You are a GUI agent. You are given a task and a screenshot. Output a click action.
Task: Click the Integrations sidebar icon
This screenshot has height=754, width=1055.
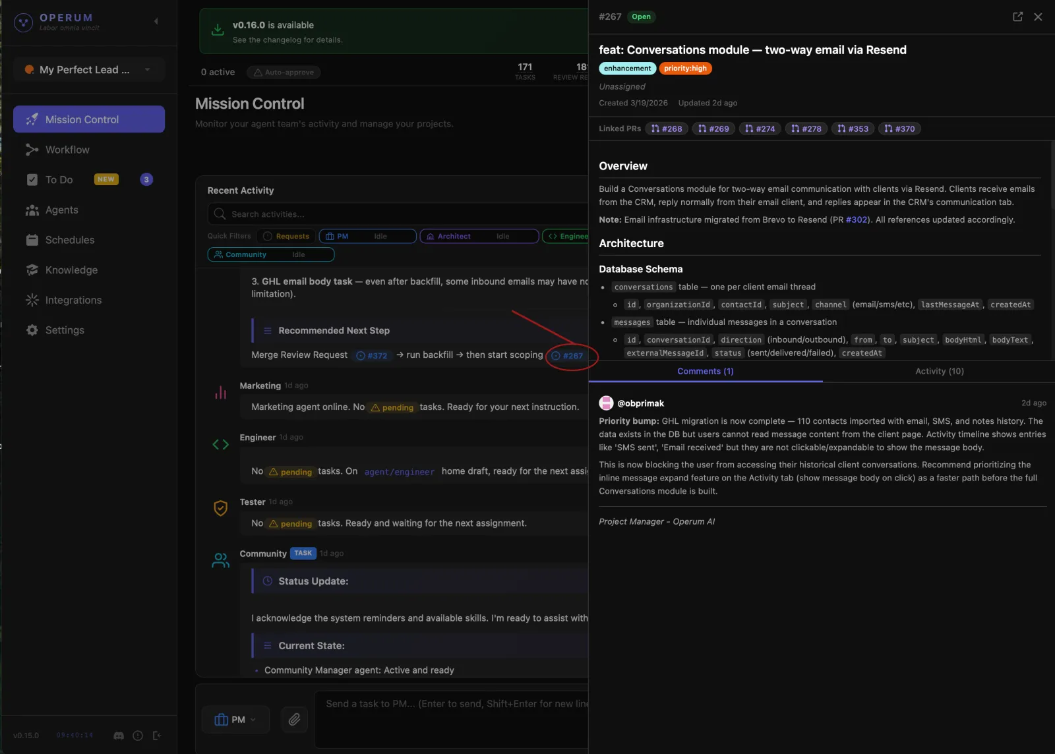[x=32, y=300]
